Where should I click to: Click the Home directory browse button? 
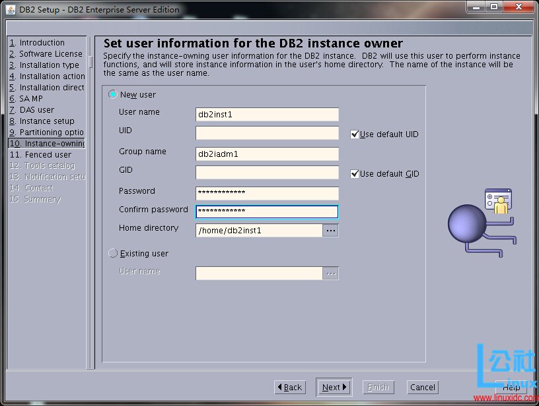pos(331,231)
